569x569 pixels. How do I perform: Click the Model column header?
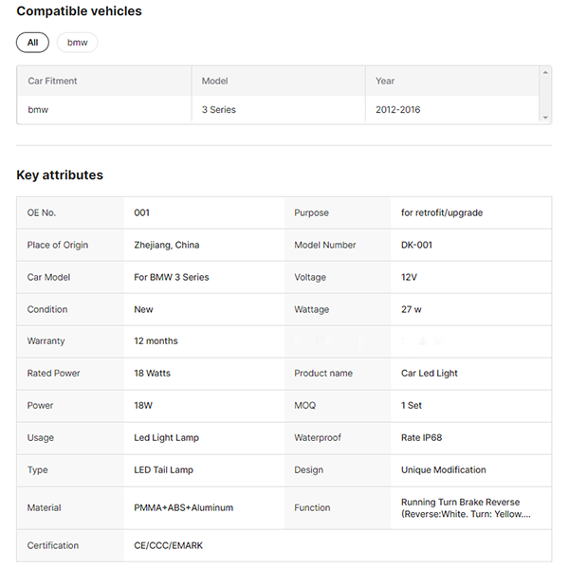coord(215,82)
